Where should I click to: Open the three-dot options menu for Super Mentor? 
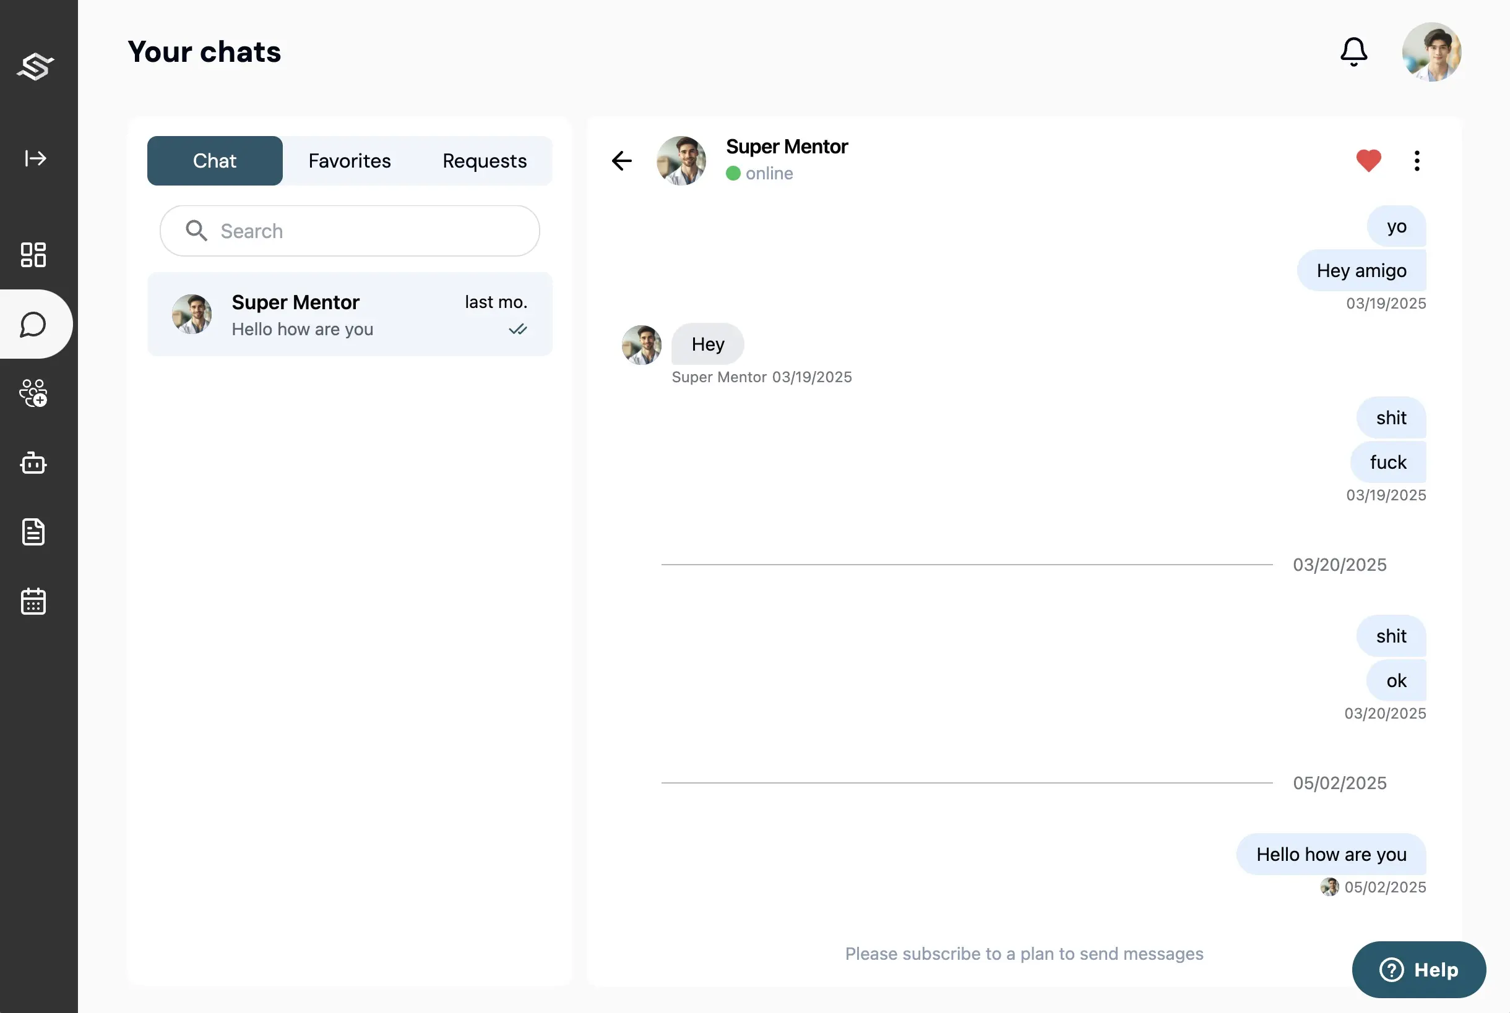tap(1417, 160)
